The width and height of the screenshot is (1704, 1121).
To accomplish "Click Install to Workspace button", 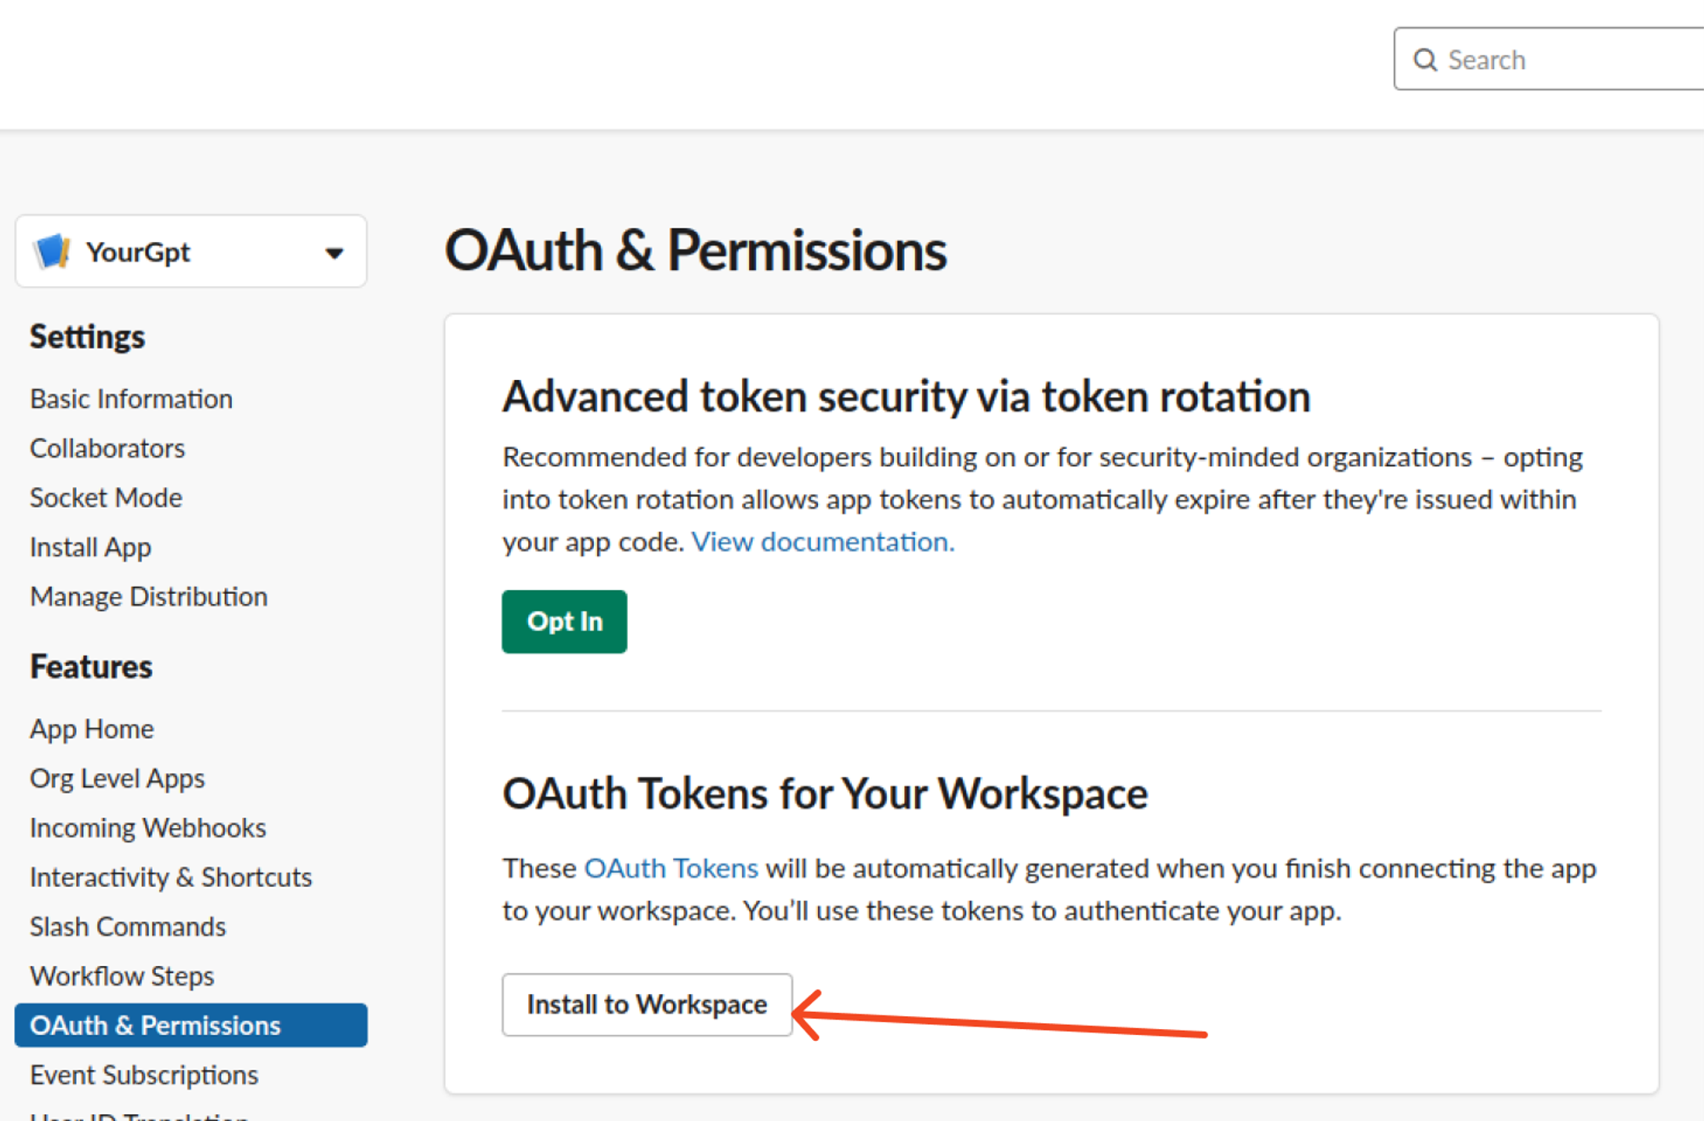I will (647, 1004).
